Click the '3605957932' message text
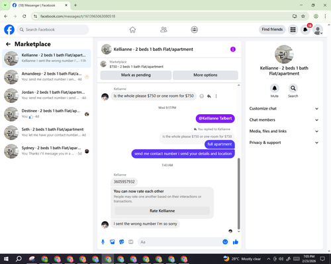This screenshot has width=331, height=264. (124, 181)
